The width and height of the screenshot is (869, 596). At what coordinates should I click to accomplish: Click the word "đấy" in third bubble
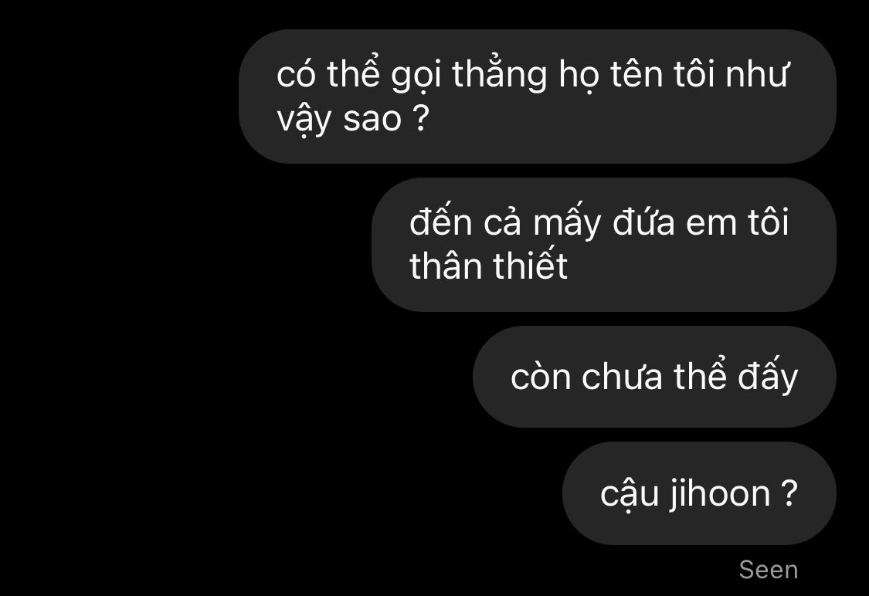(x=768, y=375)
